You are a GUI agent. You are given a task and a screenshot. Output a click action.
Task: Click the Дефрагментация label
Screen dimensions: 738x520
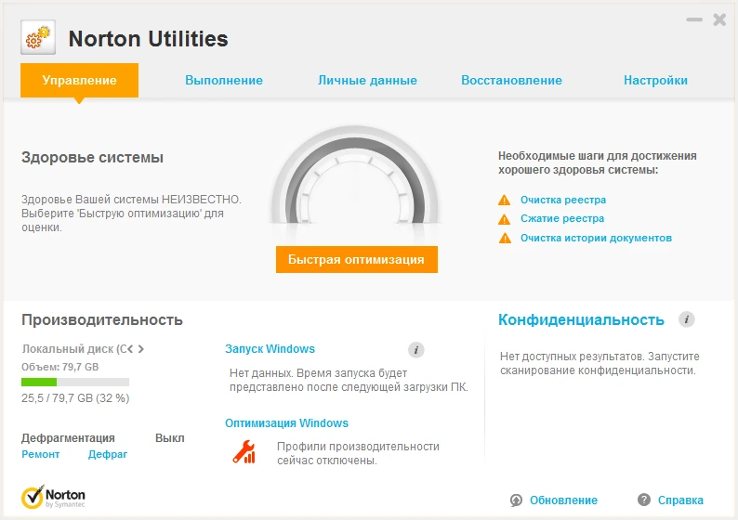(68, 438)
